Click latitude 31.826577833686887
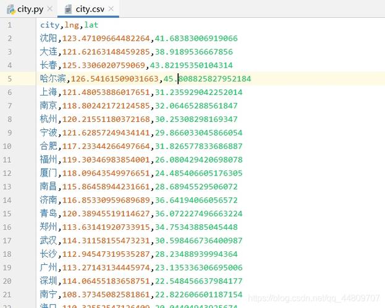The width and height of the screenshot is (385, 308). point(198,146)
